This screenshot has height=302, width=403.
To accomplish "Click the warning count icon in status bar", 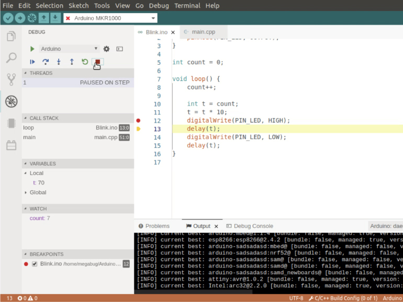I will tap(30, 298).
